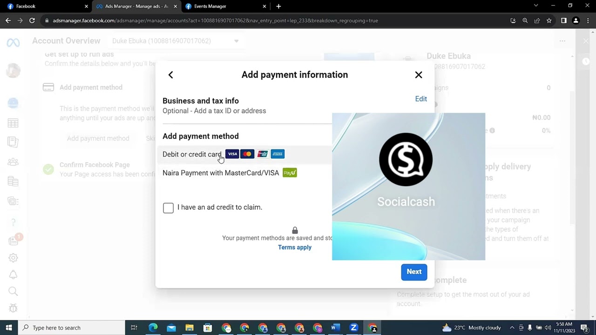Open Microsoft Store from the taskbar
The image size is (596, 335).
click(208, 328)
